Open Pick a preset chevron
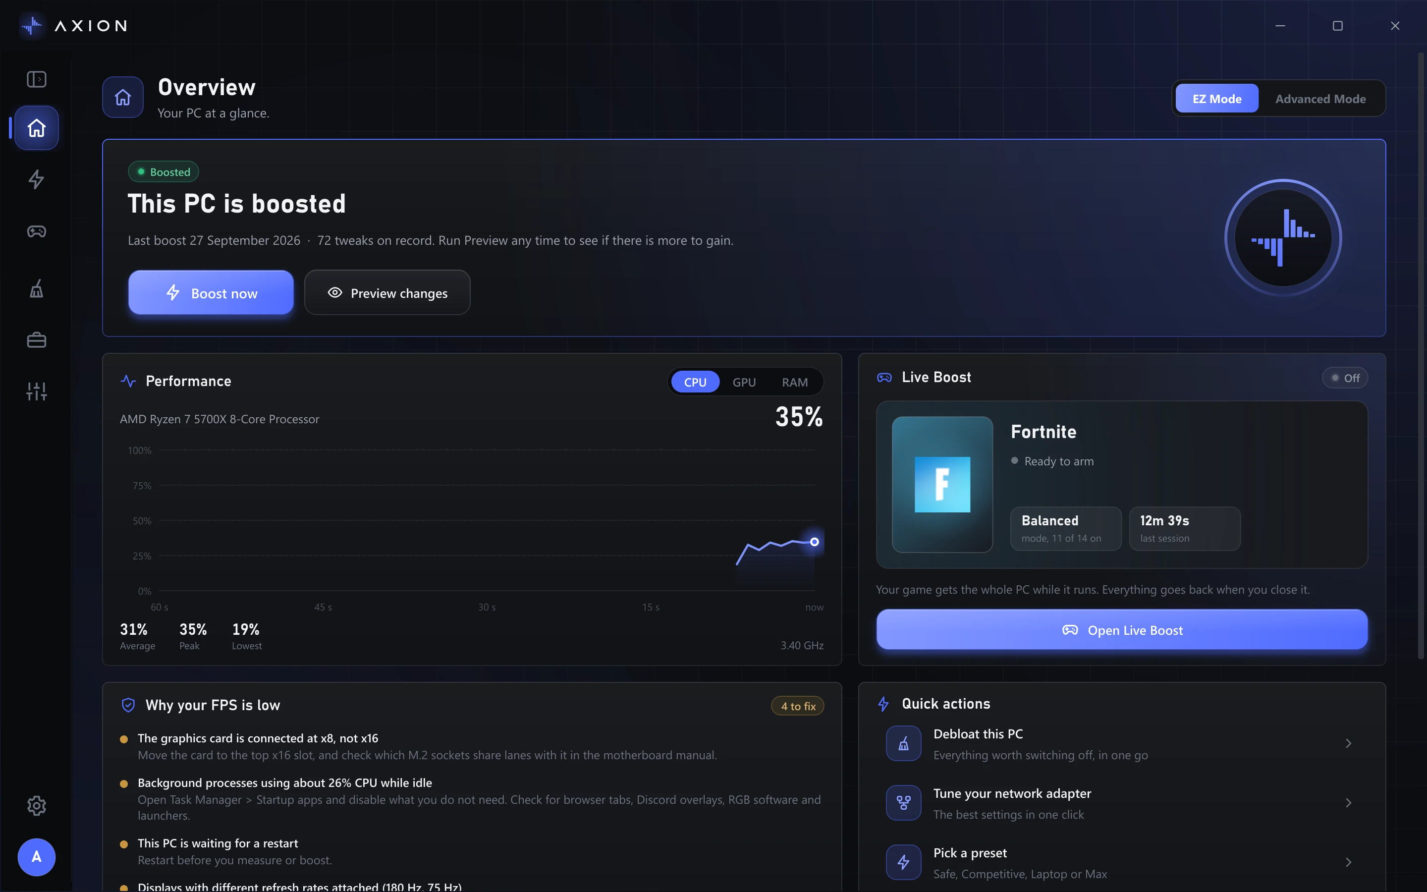Image resolution: width=1427 pixels, height=892 pixels. 1348,862
